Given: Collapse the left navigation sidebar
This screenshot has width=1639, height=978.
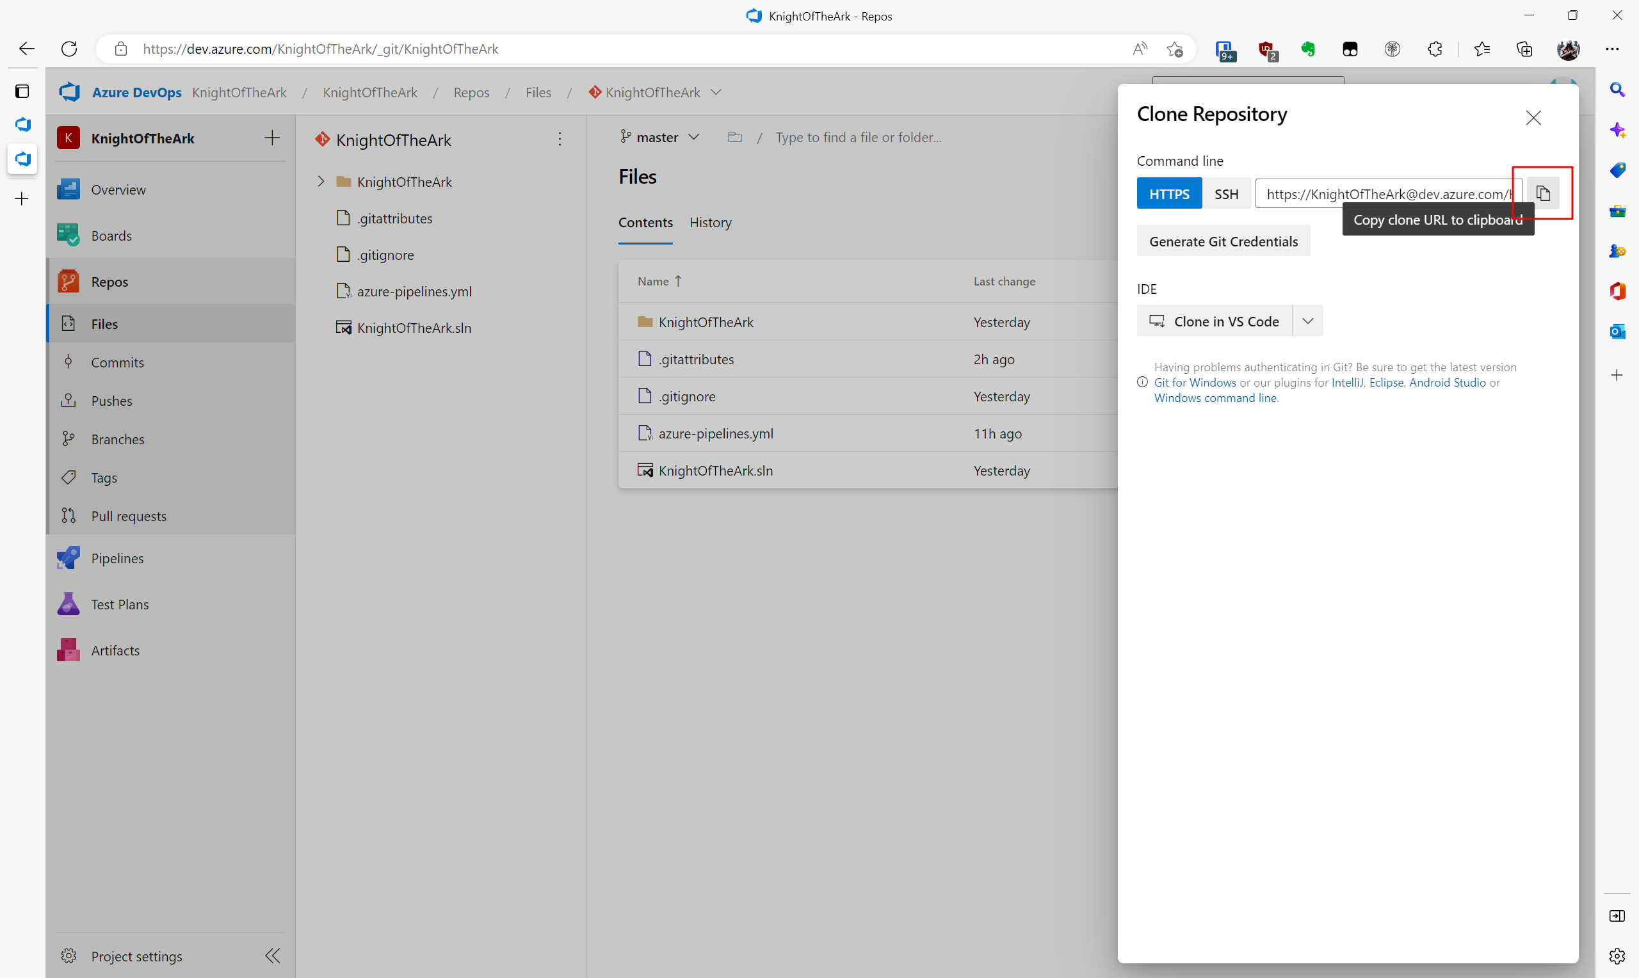Looking at the screenshot, I should coord(272,956).
